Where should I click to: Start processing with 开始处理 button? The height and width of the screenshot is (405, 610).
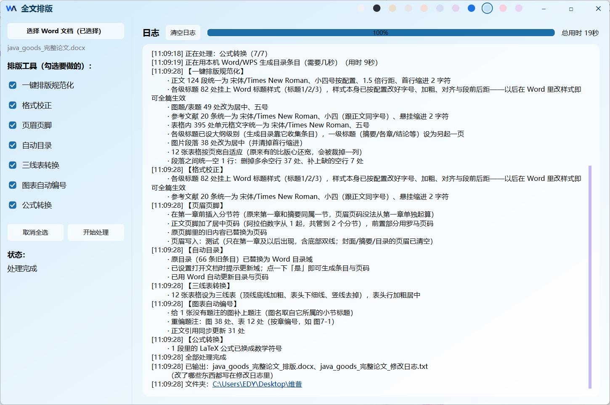pos(96,232)
